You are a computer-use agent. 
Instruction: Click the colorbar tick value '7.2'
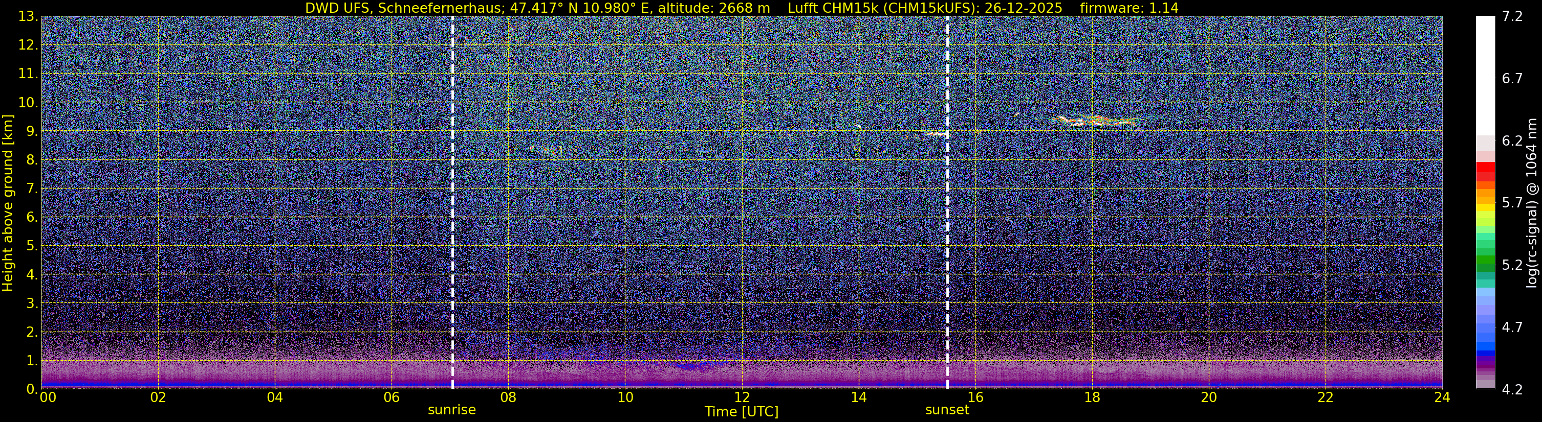1513,17
